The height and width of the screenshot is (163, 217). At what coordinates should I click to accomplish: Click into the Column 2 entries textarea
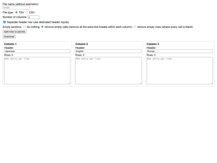108,70
